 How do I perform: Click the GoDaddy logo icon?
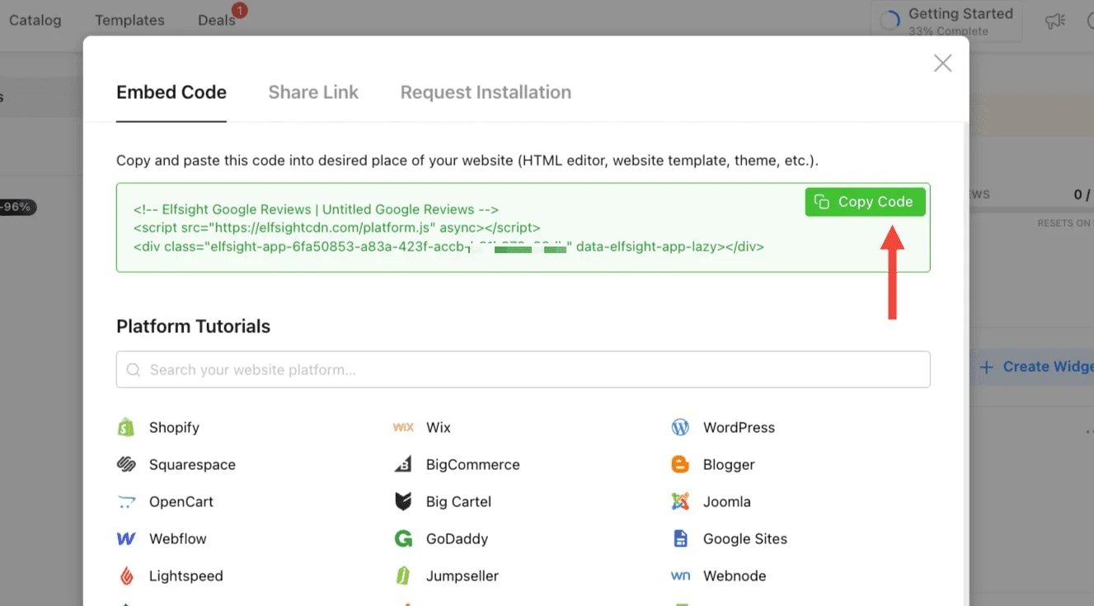[x=403, y=539]
